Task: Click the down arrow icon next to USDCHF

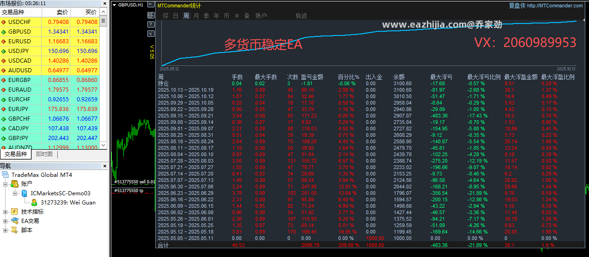Action: pyautogui.click(x=4, y=22)
